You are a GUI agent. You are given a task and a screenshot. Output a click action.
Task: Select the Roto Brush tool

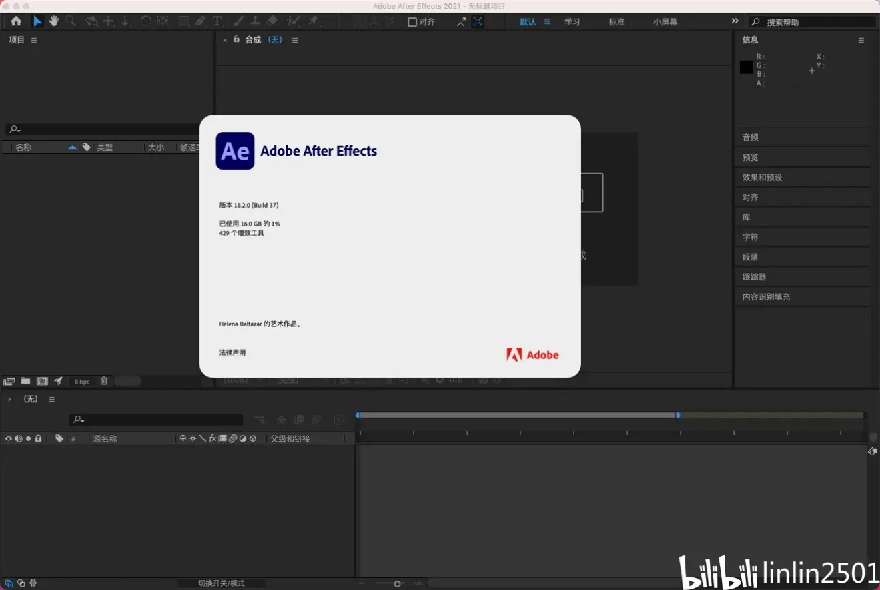[x=293, y=21]
